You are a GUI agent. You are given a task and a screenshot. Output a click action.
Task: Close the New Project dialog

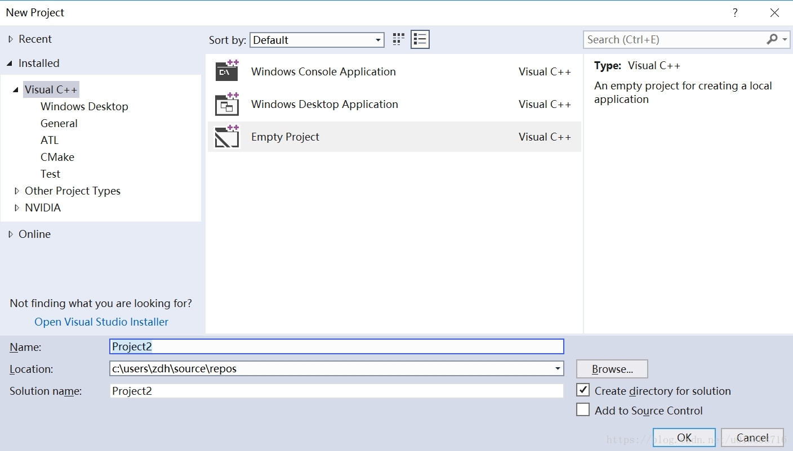click(x=775, y=13)
